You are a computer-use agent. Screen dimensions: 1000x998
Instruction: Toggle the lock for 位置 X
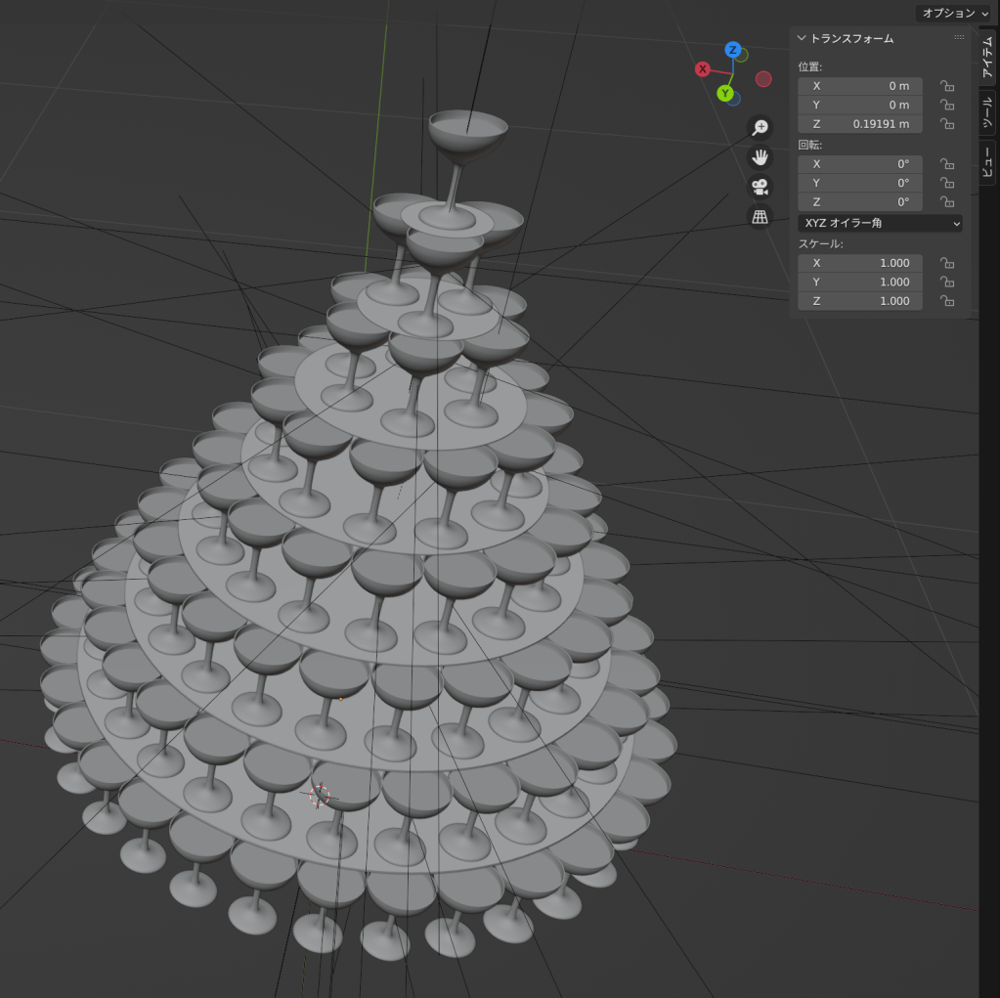946,86
